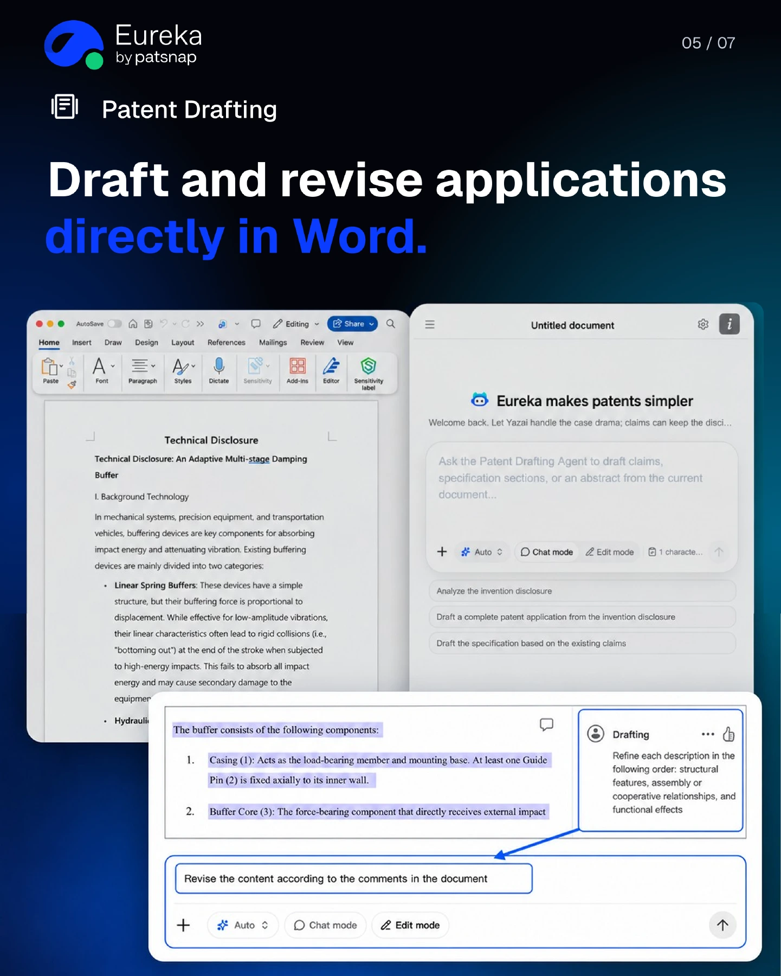Undo the last action in Word
This screenshot has width=781, height=976.
tap(164, 324)
